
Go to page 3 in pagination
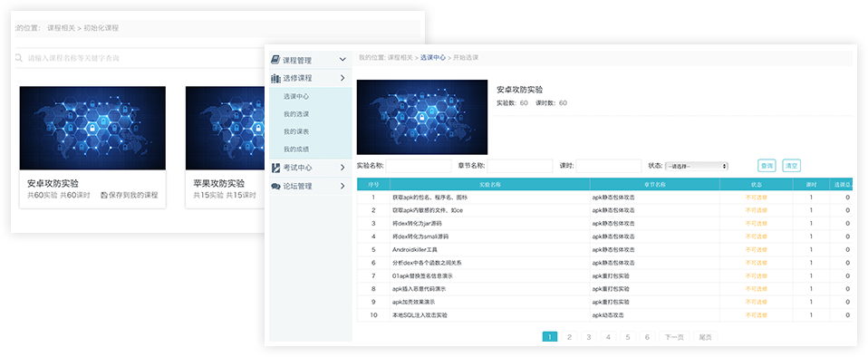589,336
